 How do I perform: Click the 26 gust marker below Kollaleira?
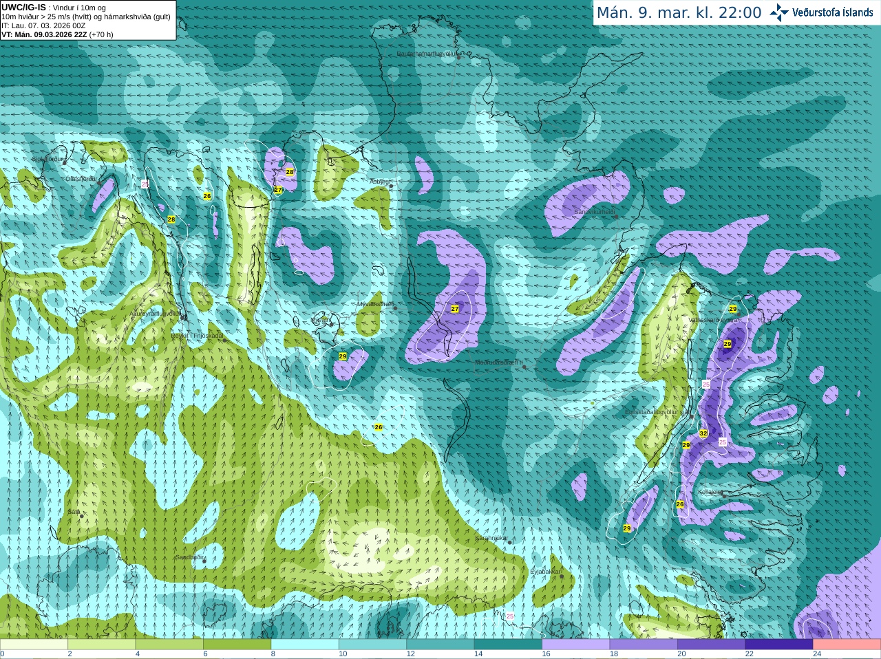[x=680, y=504]
